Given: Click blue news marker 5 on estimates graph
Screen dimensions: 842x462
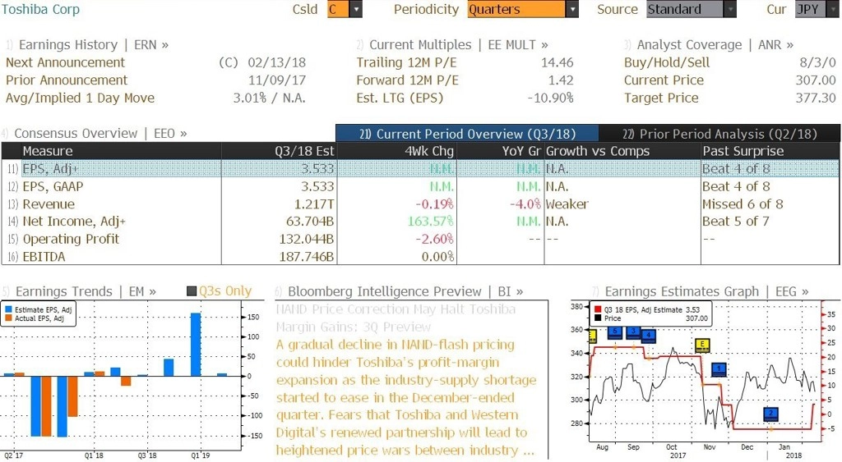Looking at the screenshot, I should point(615,332).
